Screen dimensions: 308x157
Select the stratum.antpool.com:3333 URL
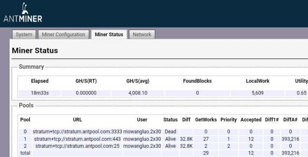(77, 131)
